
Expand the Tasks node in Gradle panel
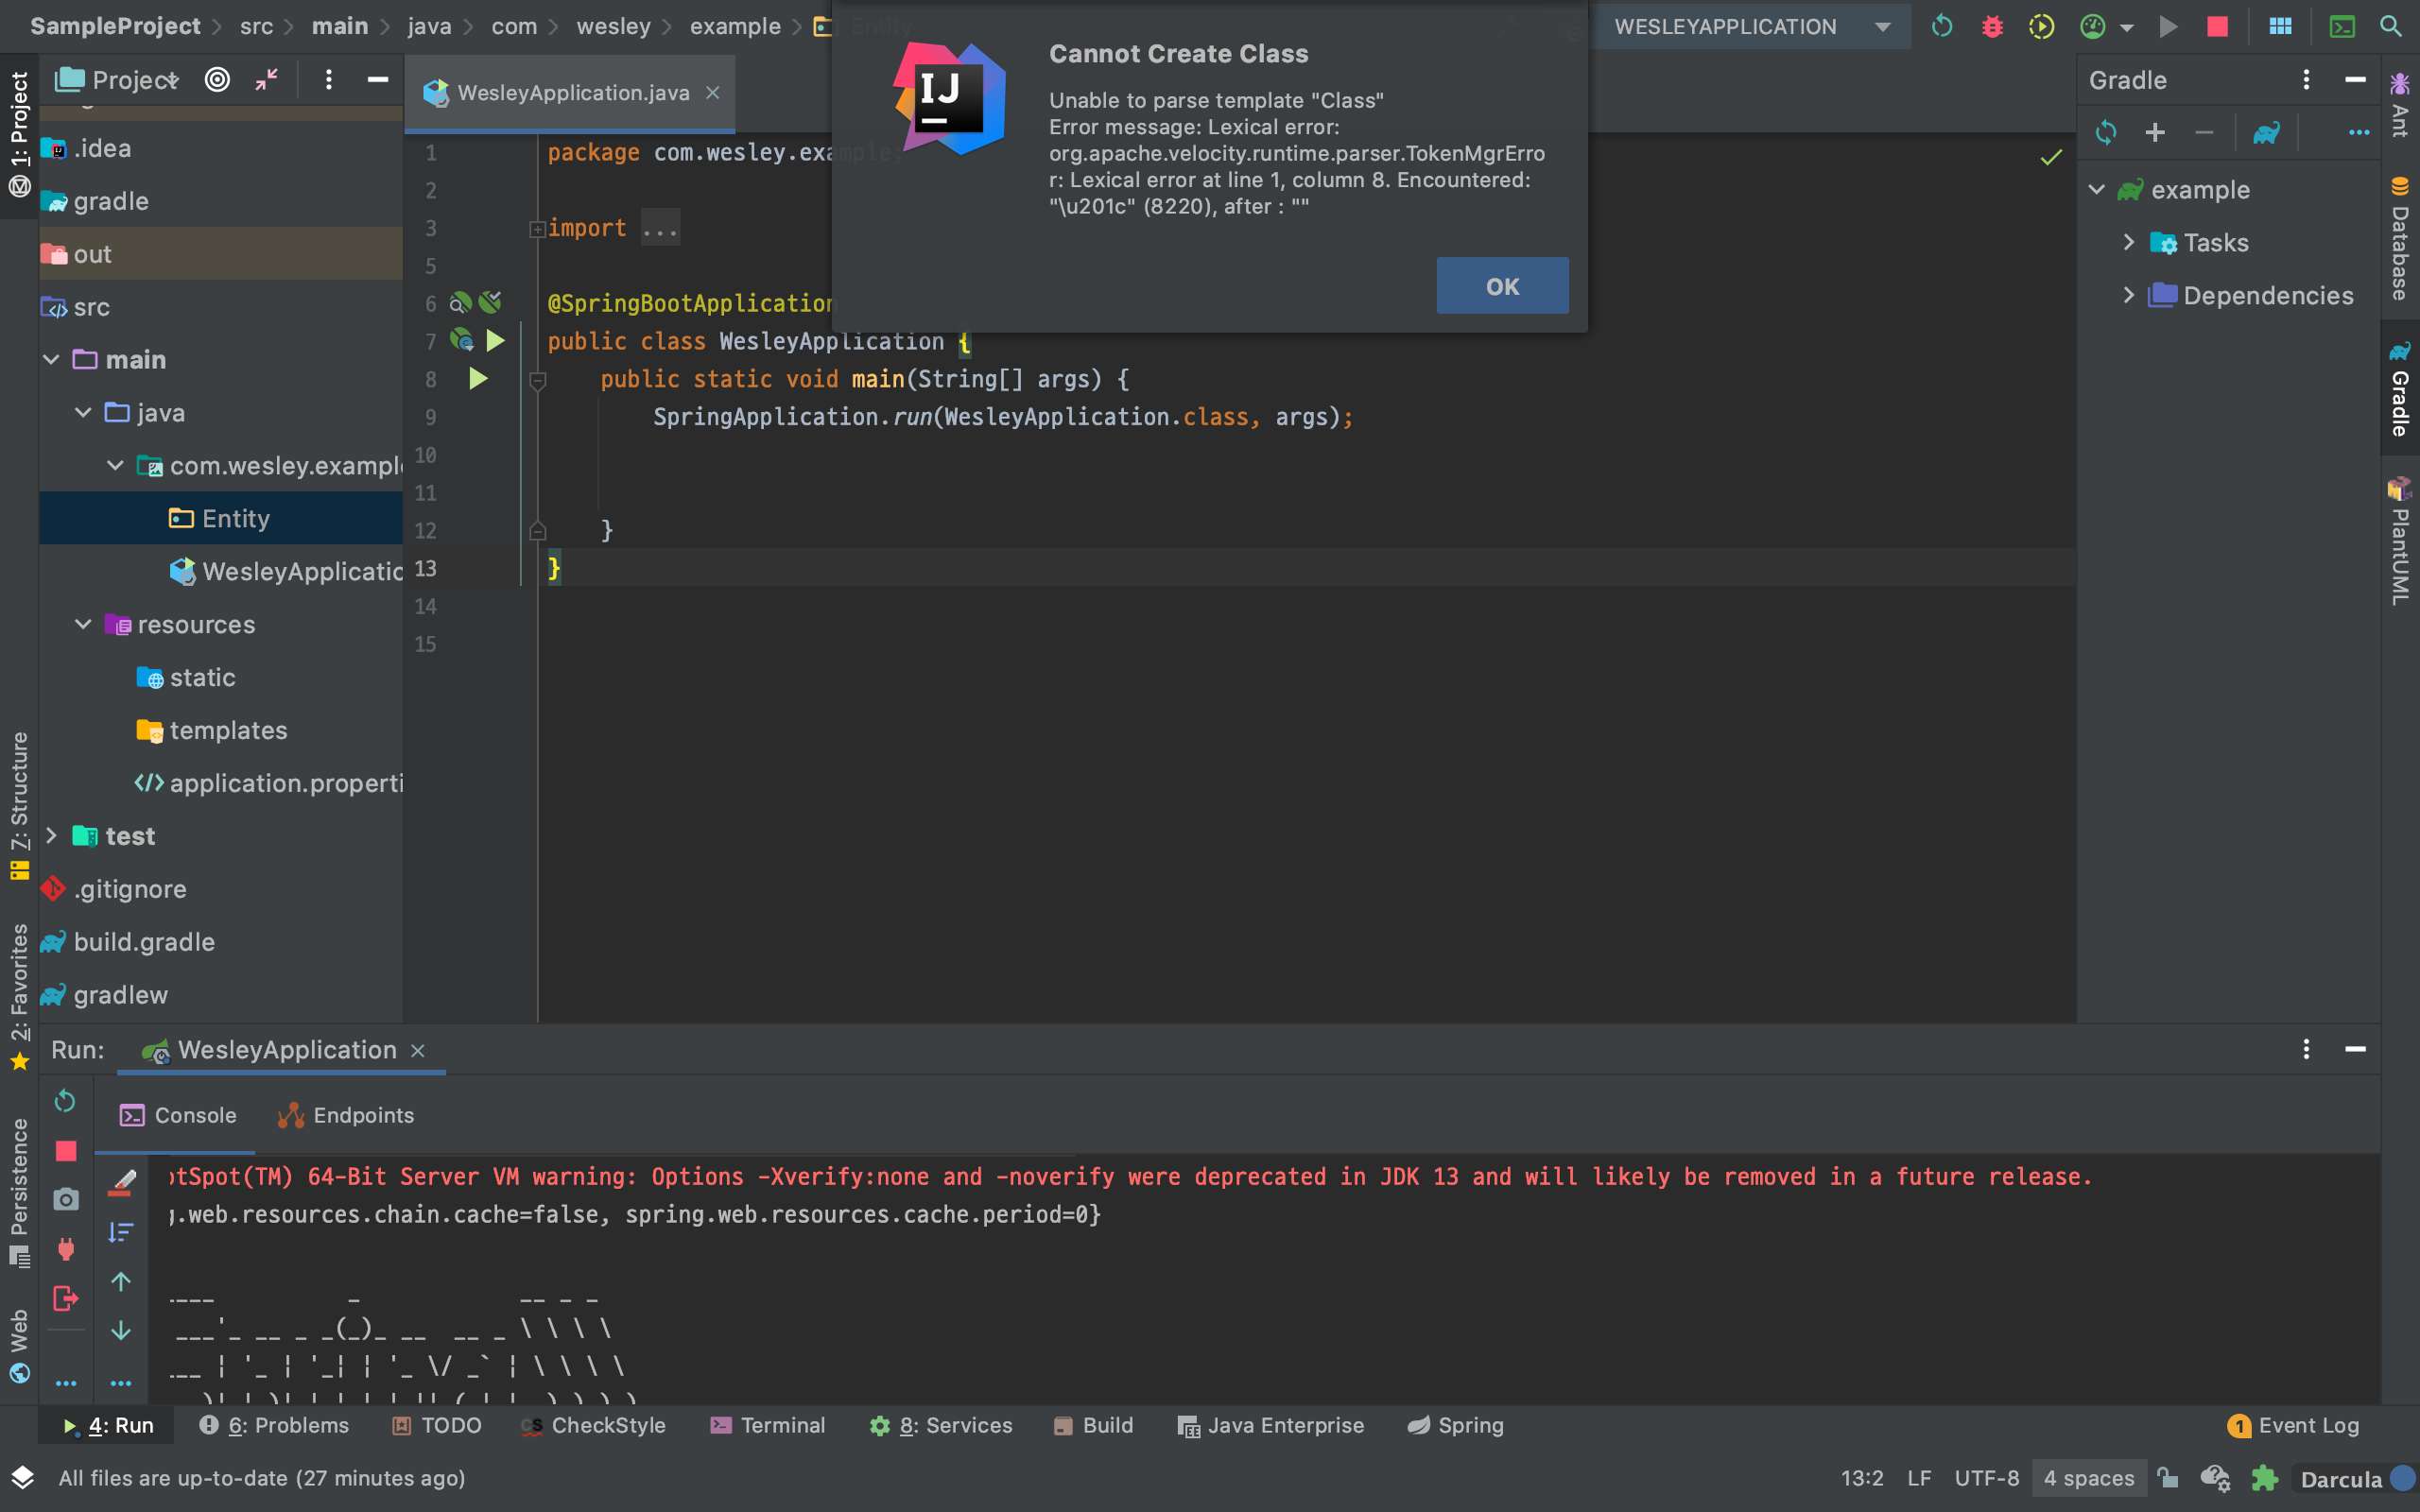coord(2128,242)
